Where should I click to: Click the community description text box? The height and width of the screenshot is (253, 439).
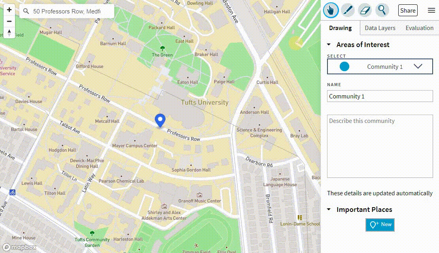pos(380,146)
